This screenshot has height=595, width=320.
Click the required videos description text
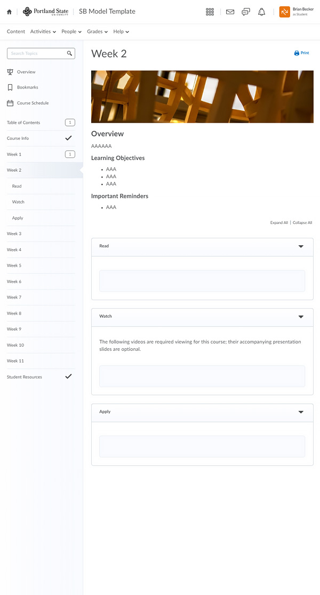200,345
